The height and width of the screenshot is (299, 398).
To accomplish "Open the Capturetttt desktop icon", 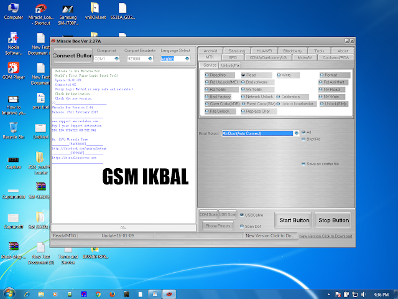I will tap(14, 221).
